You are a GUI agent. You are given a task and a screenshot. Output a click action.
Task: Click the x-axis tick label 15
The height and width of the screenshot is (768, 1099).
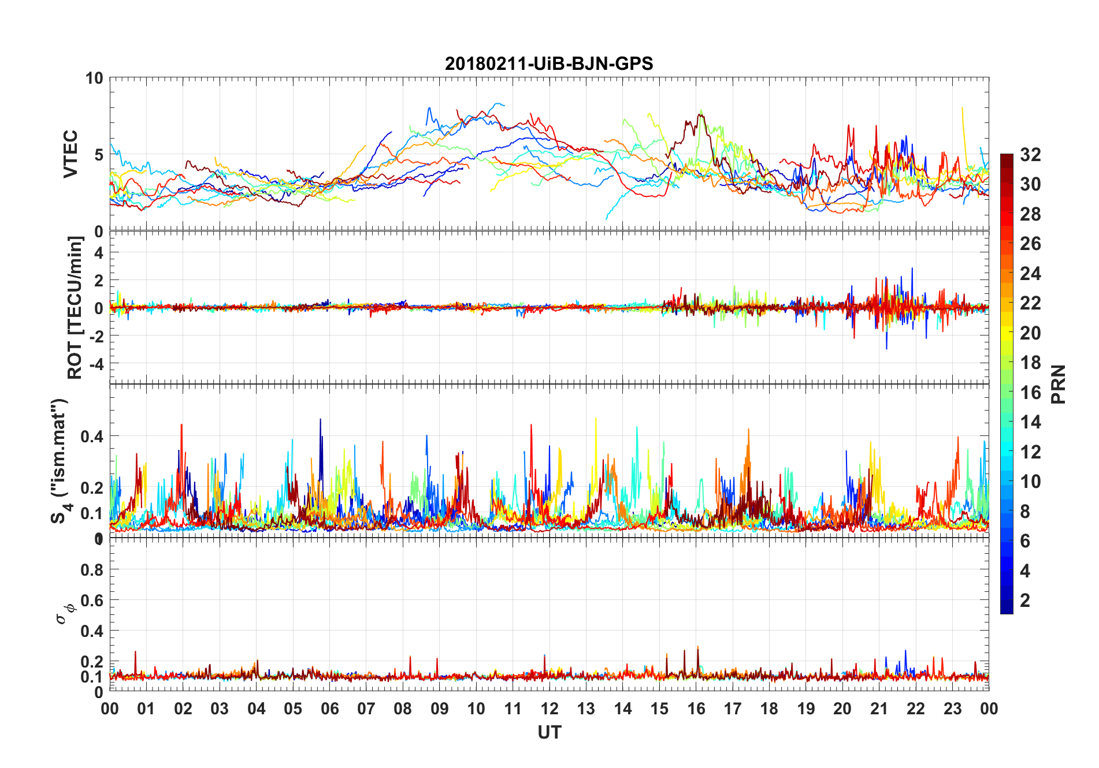click(x=659, y=709)
